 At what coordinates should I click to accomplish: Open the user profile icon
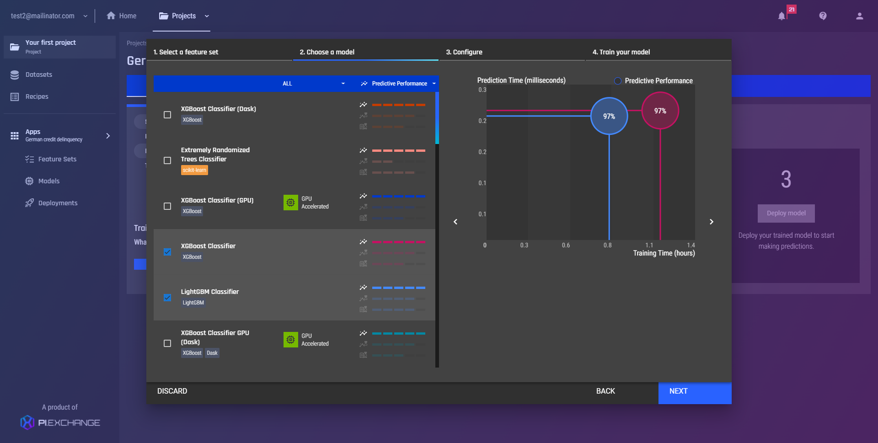(x=860, y=16)
